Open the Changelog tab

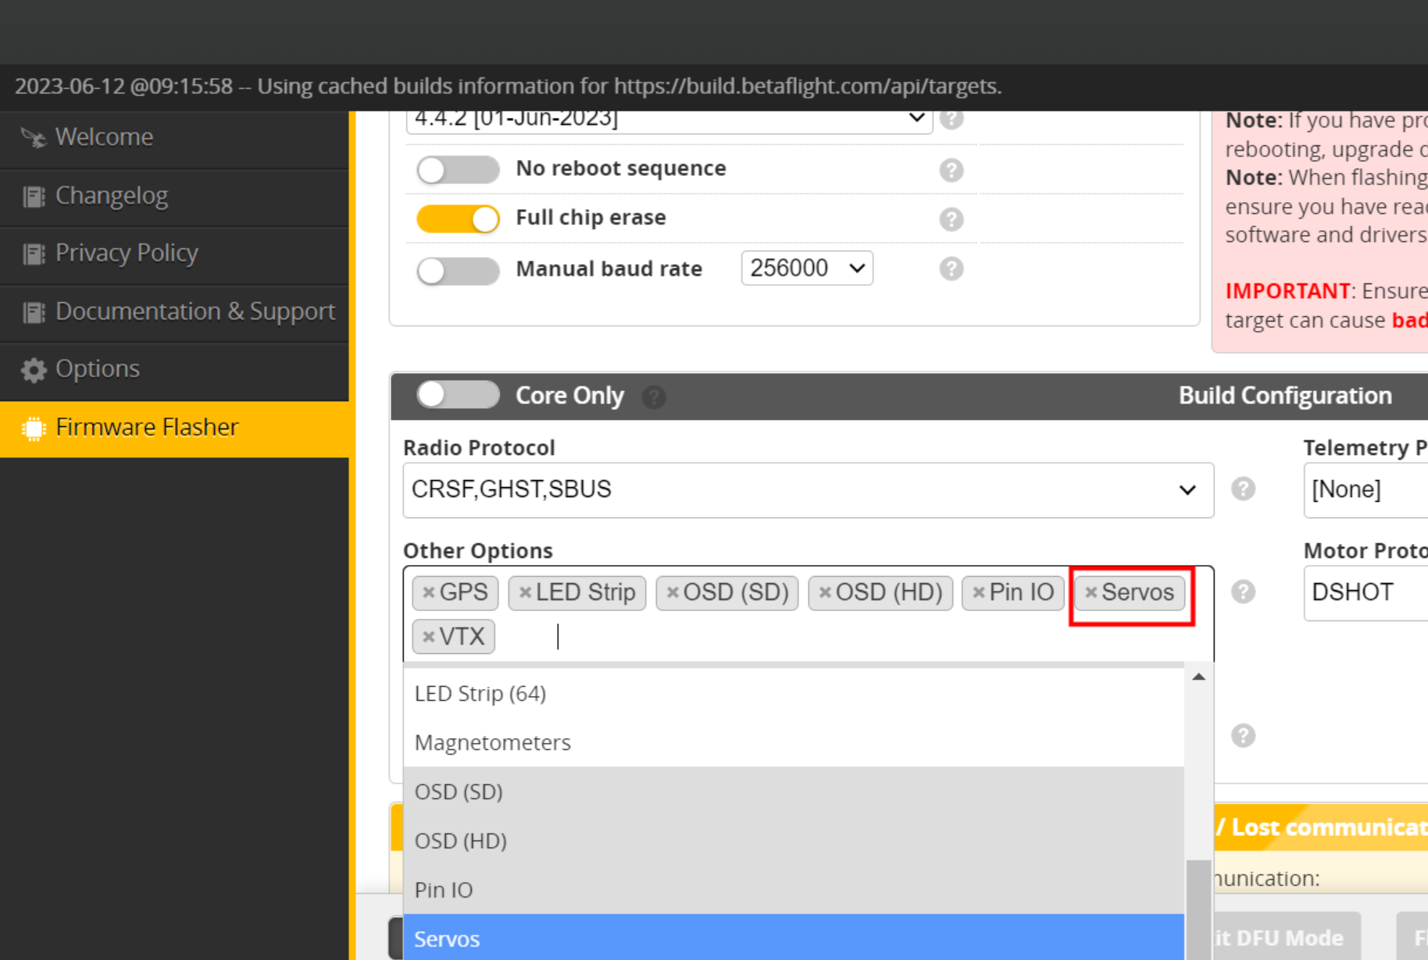coord(174,196)
